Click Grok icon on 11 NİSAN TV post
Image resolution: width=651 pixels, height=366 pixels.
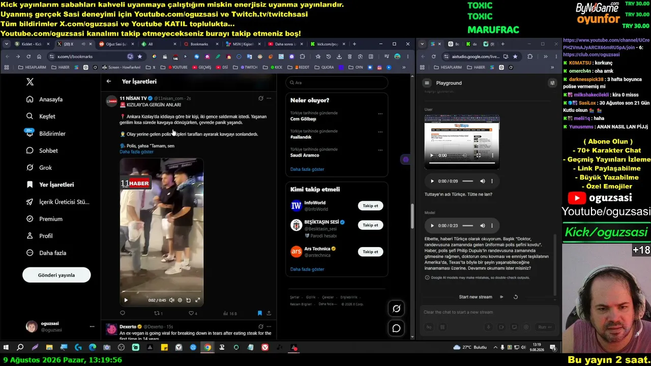260,98
